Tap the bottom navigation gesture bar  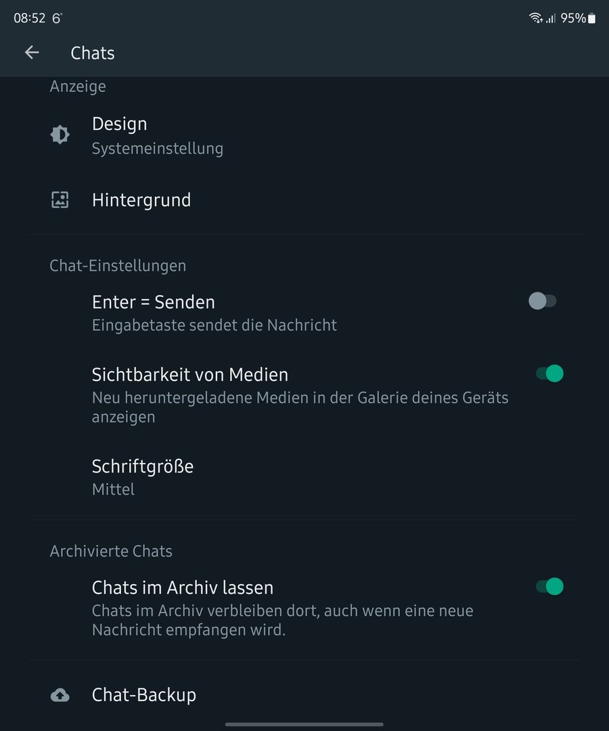[x=304, y=724]
